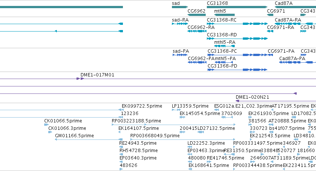Image resolution: width=316 pixels, height=171 pixels.
Task: Select protein Cad87A-PA
Action: click(292, 59)
